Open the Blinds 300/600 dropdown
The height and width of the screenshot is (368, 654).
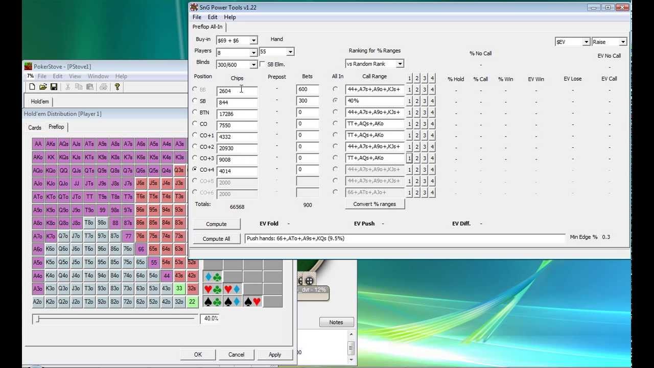click(253, 64)
